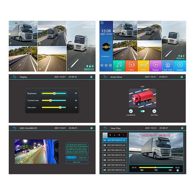
Task: Select B camera feed in full live view
Action: click(x=52, y=33)
